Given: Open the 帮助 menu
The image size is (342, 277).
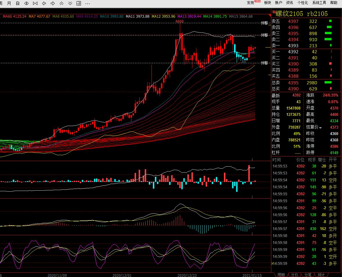Looking at the screenshot, I should pyautogui.click(x=334, y=3).
